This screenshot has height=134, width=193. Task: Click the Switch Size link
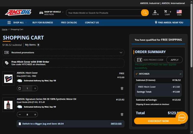(116, 124)
